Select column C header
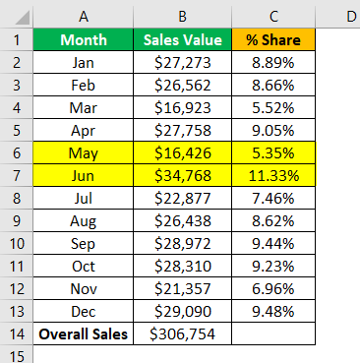The height and width of the screenshot is (363, 360). pyautogui.click(x=273, y=17)
